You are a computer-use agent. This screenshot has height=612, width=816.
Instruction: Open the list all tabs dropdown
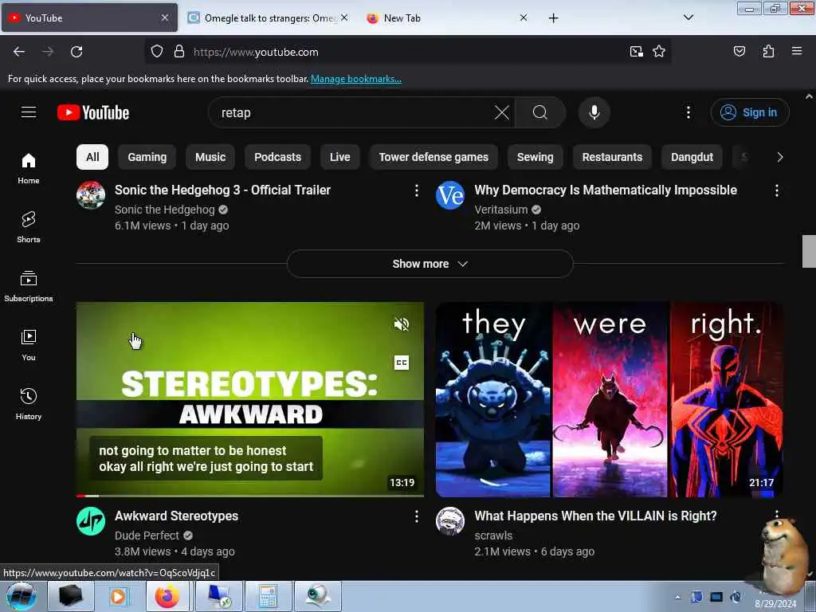pyautogui.click(x=688, y=18)
